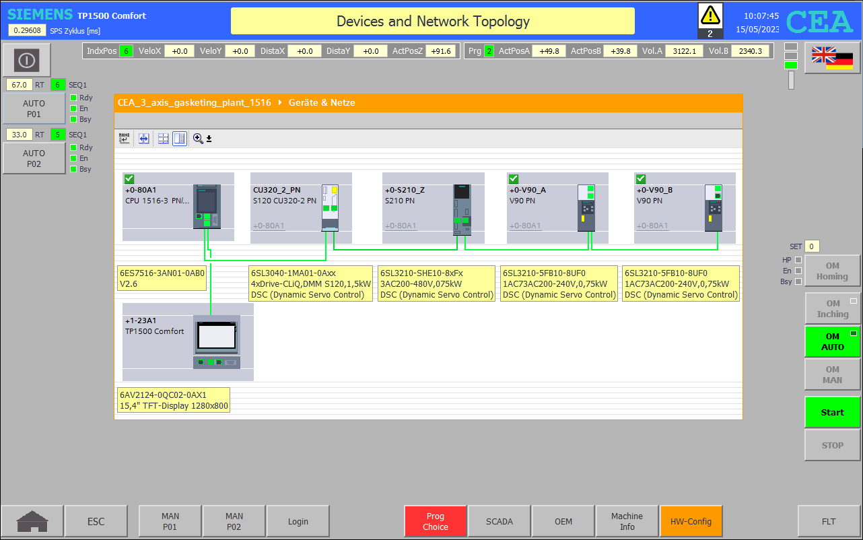Open the FLT fault screen

point(829,521)
